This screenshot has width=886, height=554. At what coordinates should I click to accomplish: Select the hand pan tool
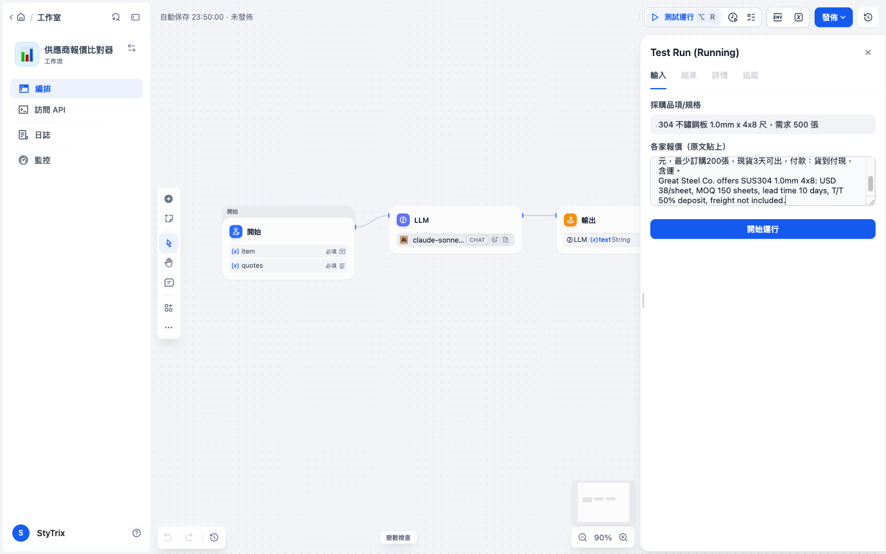[169, 263]
